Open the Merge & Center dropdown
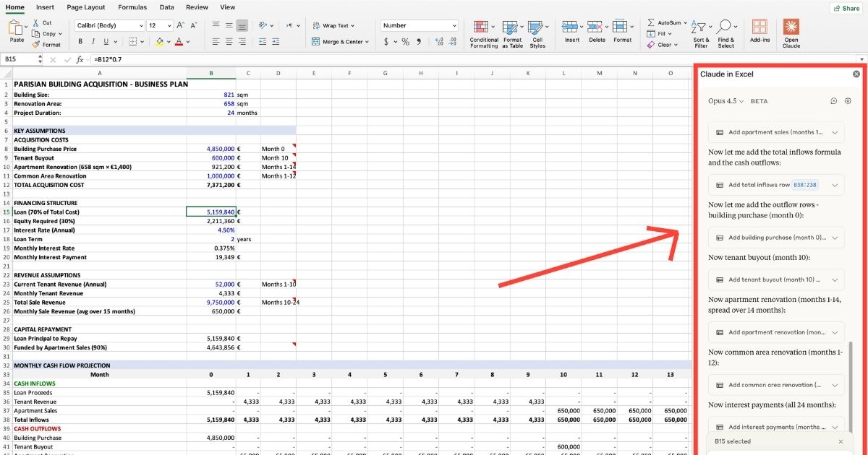Viewport: 868px width, 455px height. pyautogui.click(x=367, y=42)
